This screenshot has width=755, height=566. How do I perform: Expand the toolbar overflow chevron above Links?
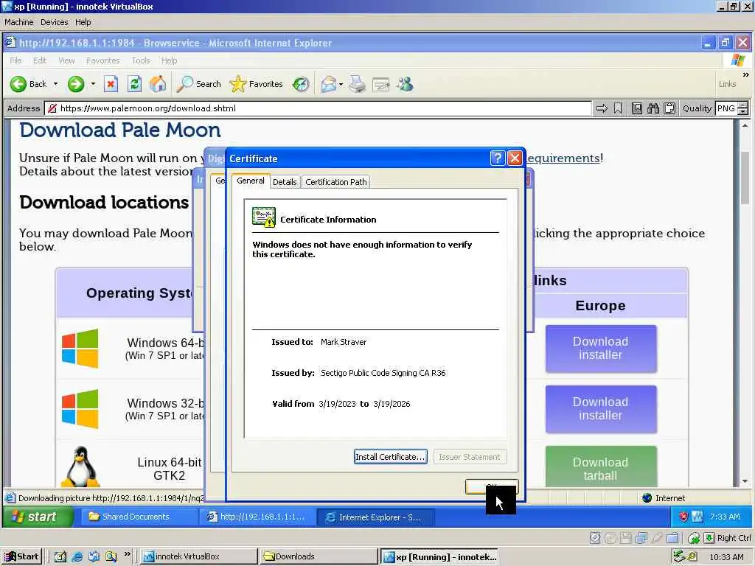[745, 74]
